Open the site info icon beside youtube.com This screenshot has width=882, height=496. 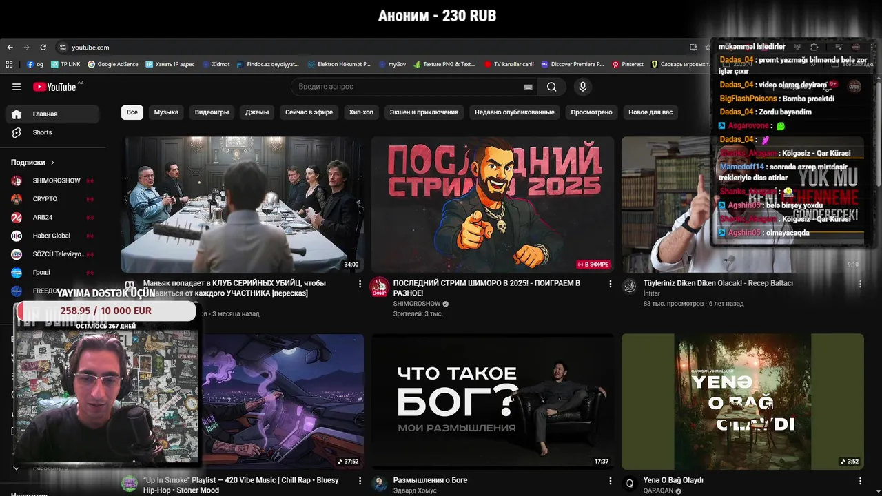point(63,48)
